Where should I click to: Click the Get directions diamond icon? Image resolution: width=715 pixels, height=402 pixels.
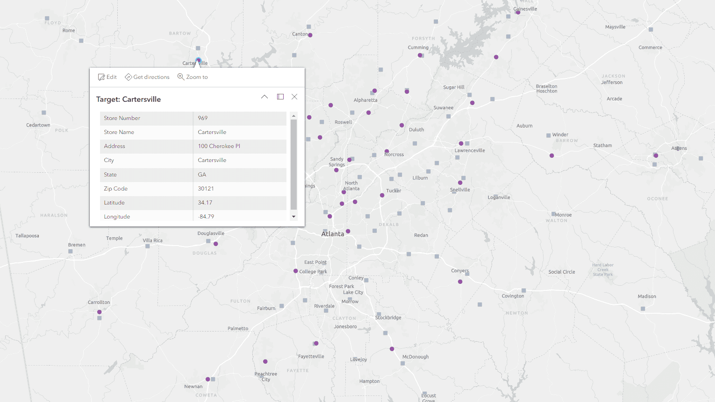click(128, 77)
